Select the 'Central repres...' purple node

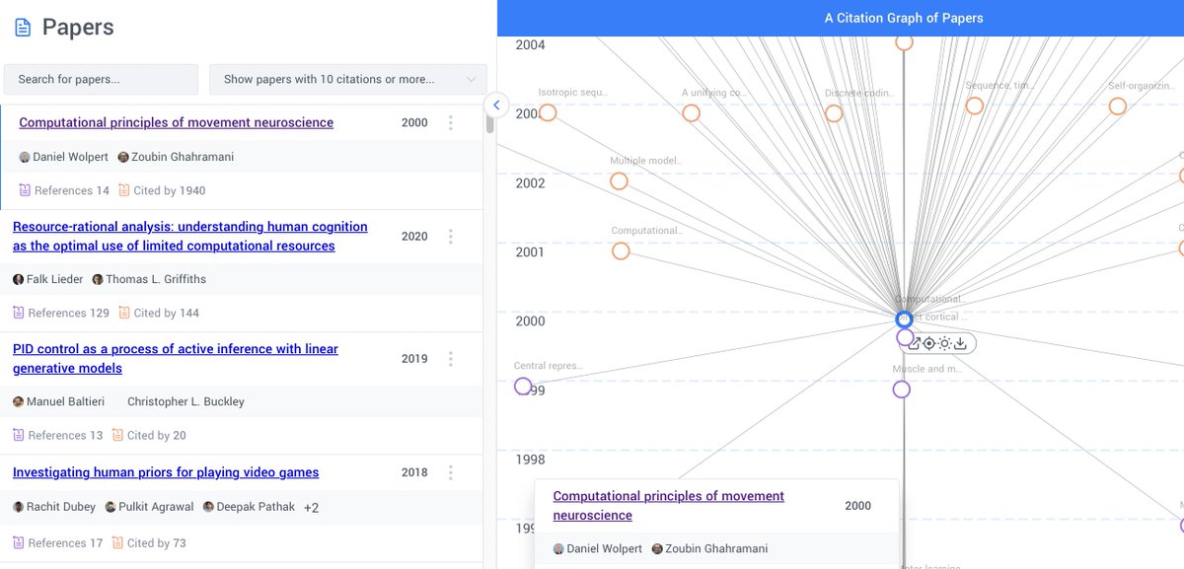coord(523,387)
